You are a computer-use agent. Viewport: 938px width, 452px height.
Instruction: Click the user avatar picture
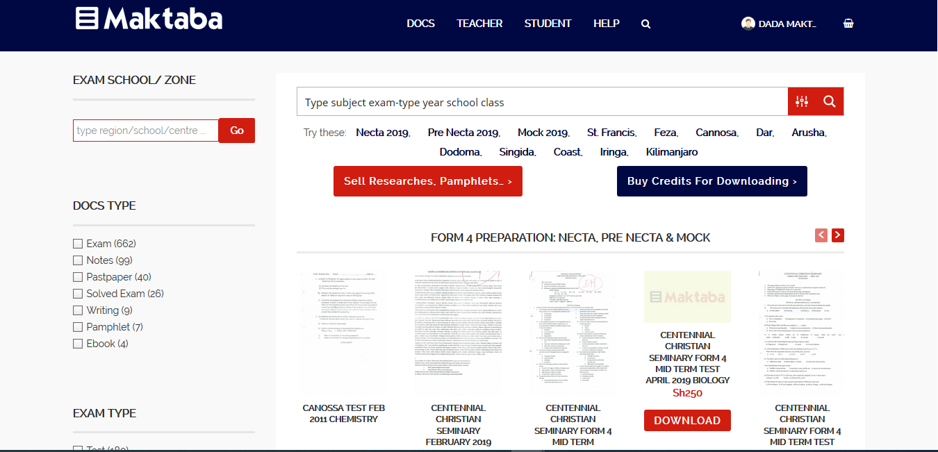(748, 24)
